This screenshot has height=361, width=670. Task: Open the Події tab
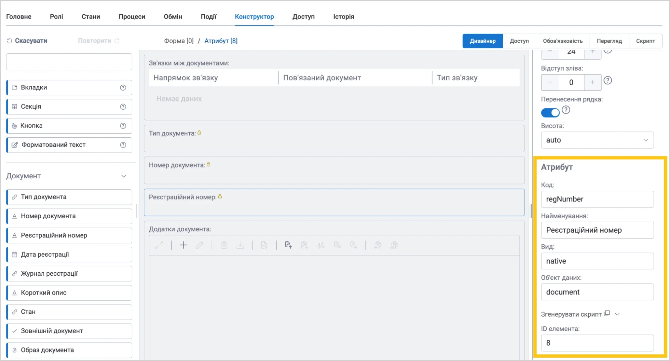pos(209,16)
